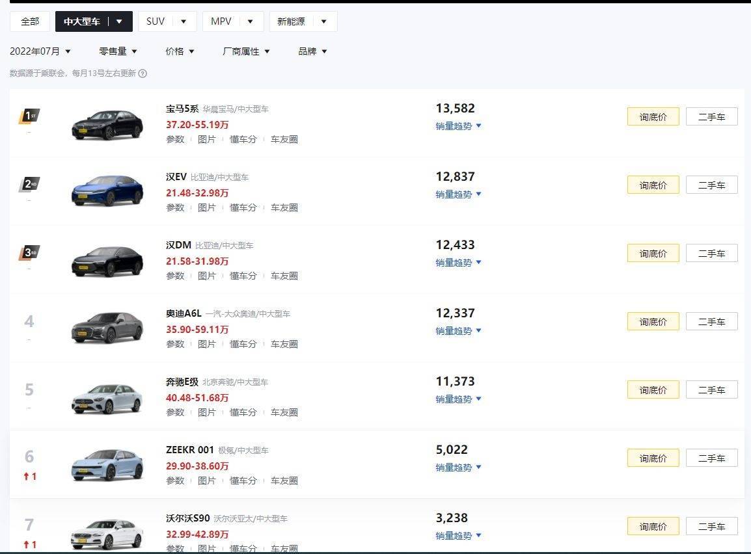Viewport: 751px width, 554px height.
Task: Open the 沃尔沃S90 model title link
Action: (x=187, y=518)
